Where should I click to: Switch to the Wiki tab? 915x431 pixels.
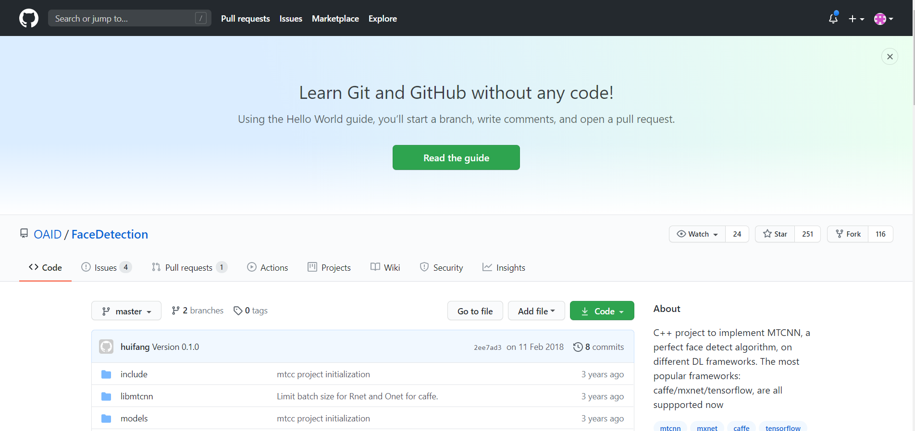click(x=385, y=267)
